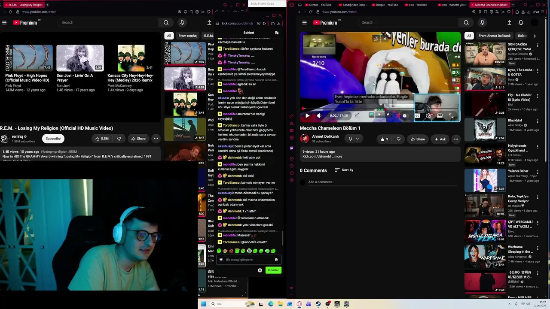The width and height of the screenshot is (550, 309).
Task: Open YouTube notifications bell in right window header
Action: click(x=521, y=22)
